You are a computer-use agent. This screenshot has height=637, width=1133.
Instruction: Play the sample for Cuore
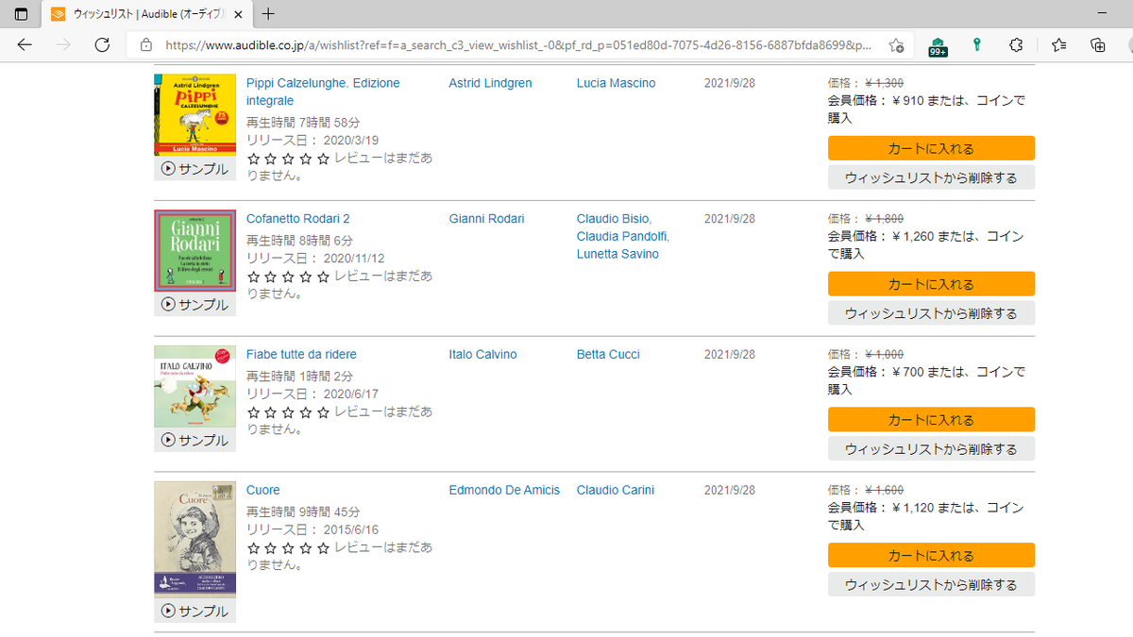(194, 611)
